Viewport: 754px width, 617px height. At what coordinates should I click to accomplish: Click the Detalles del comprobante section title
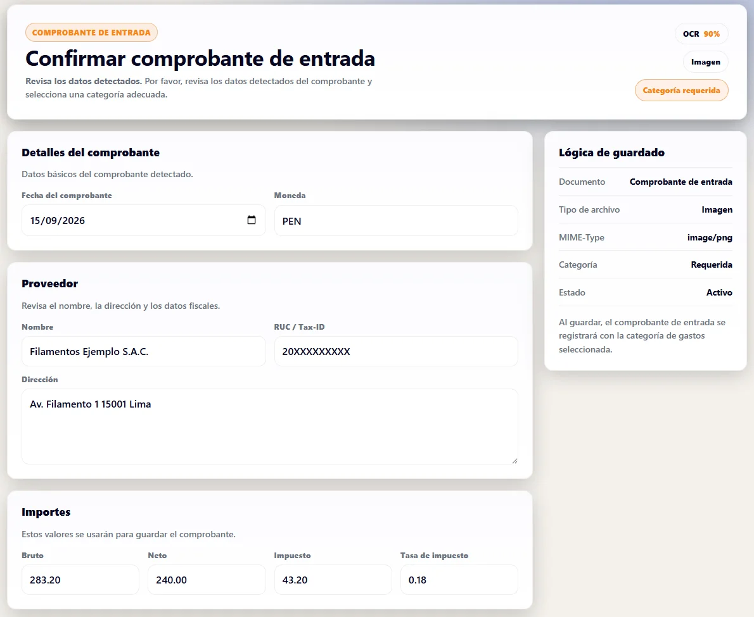[91, 153]
